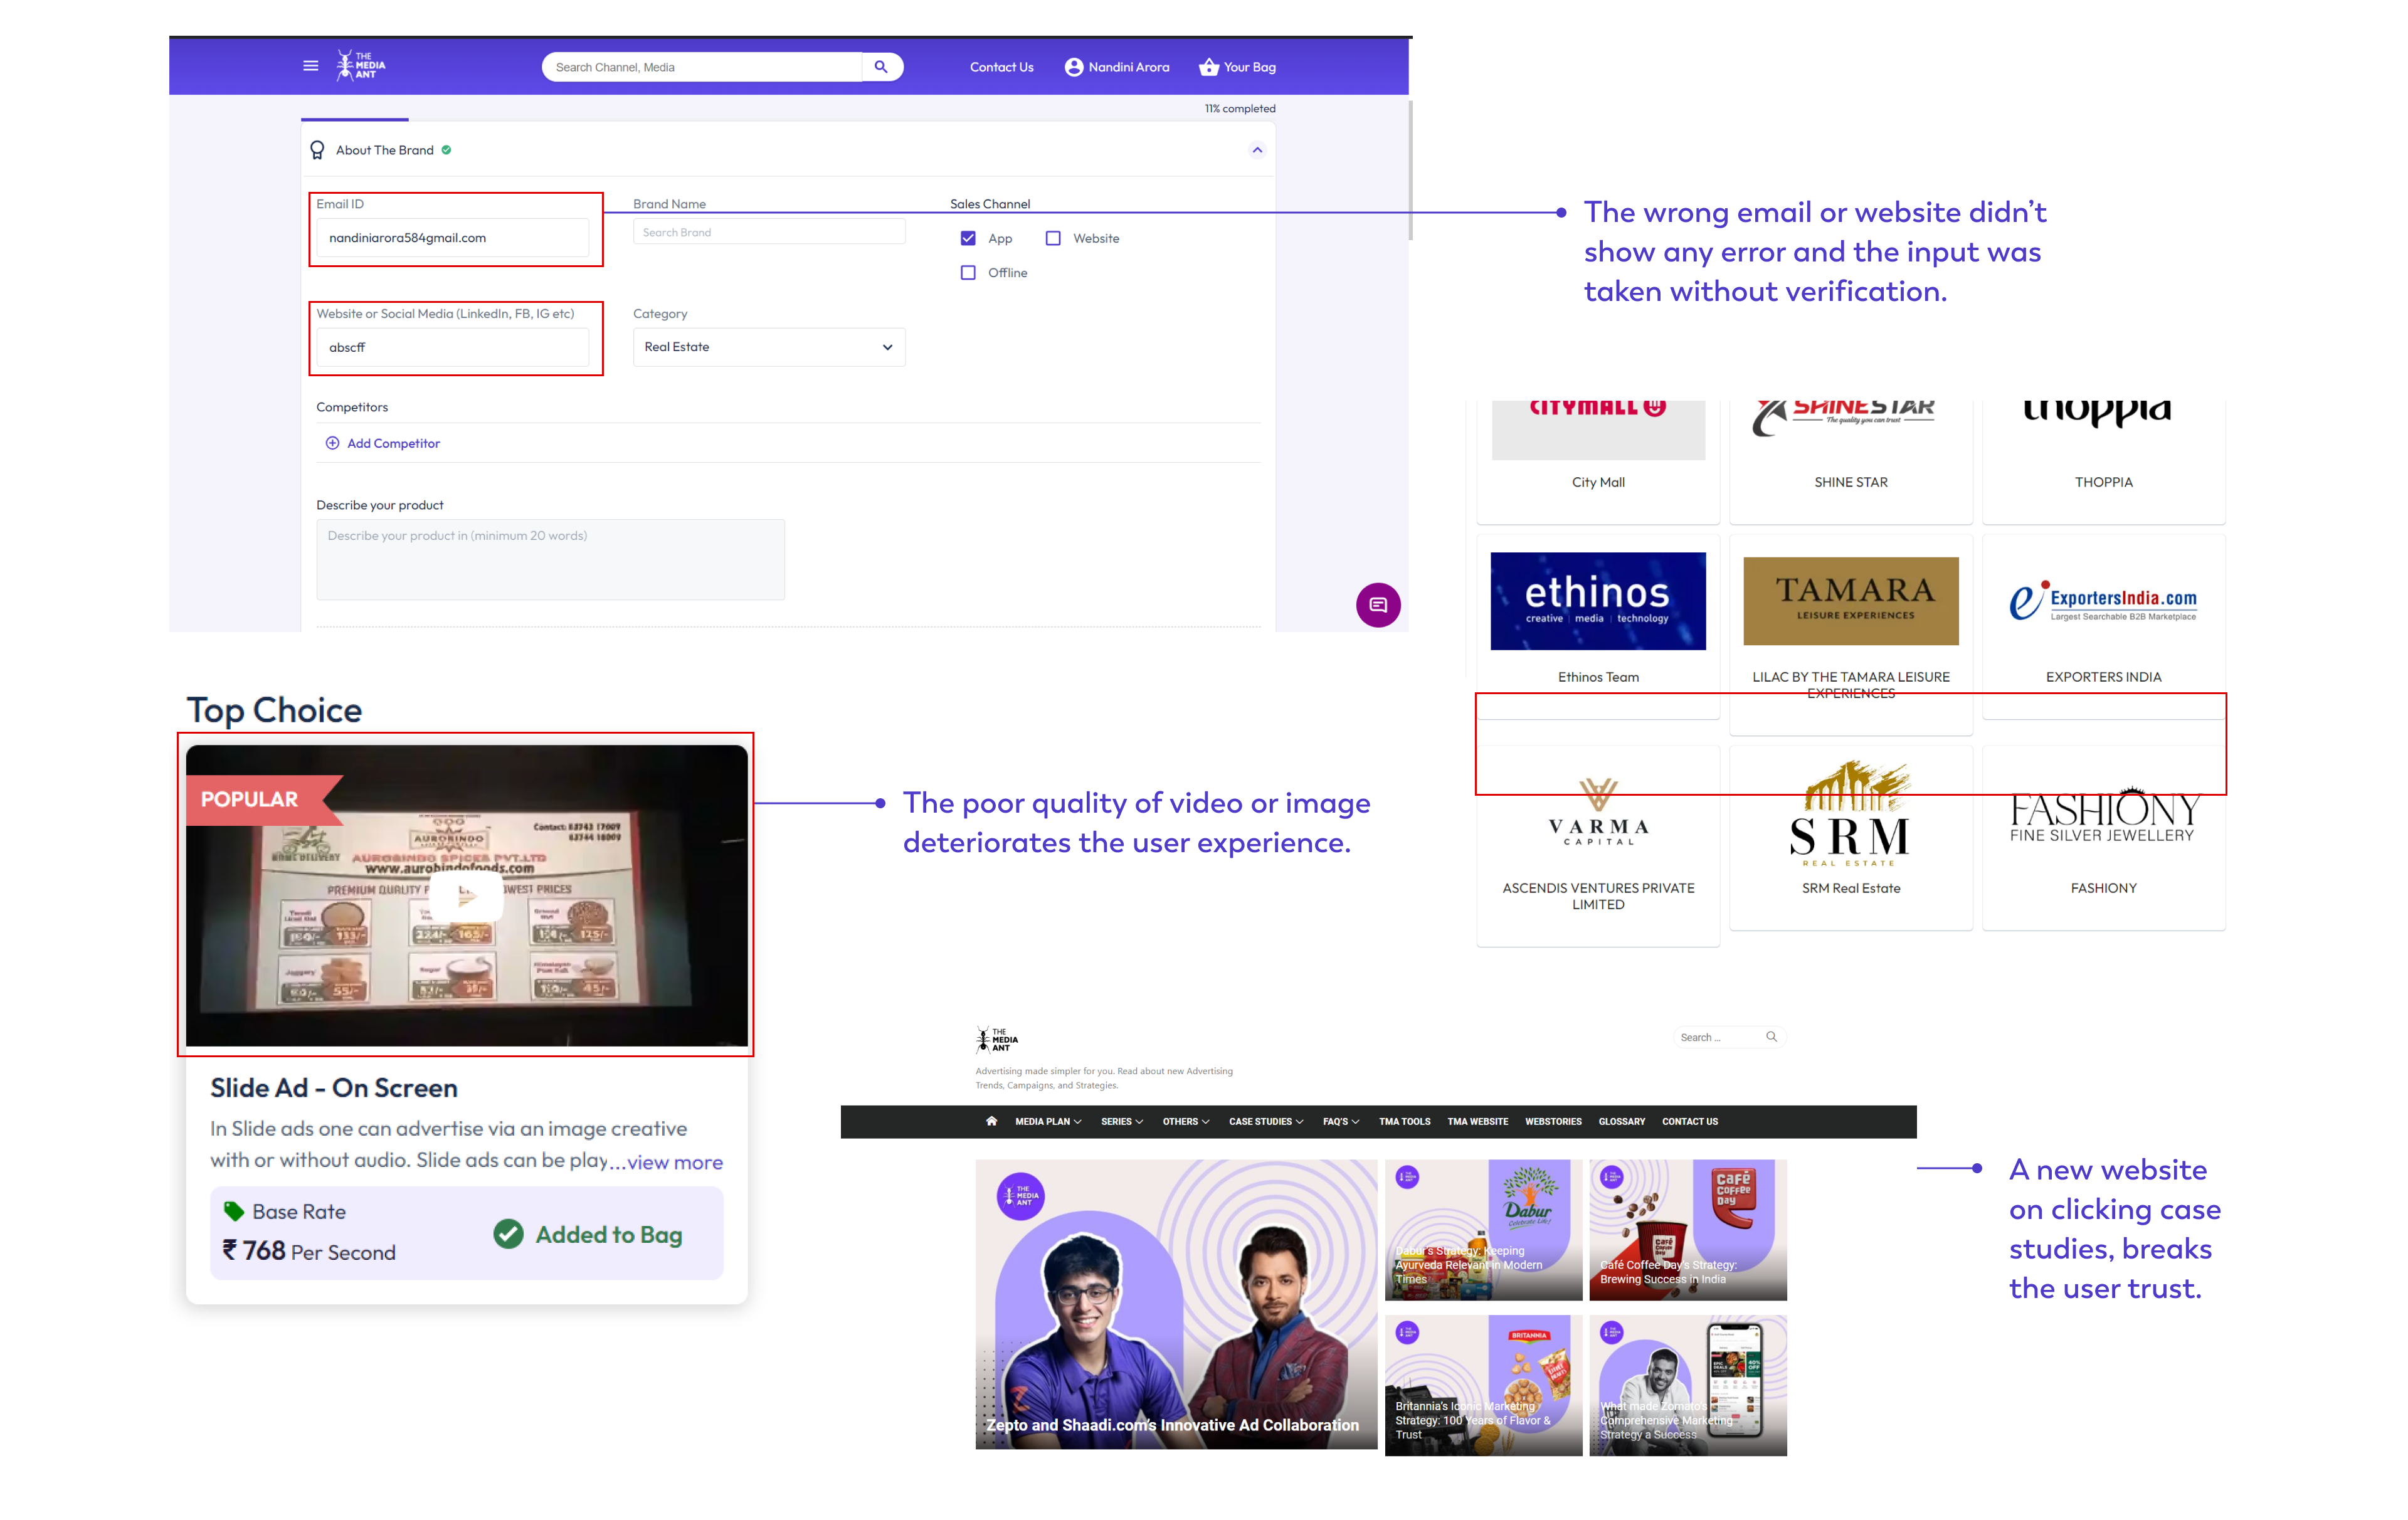Enable the Website sales channel checkbox
This screenshot has width=2408, height=1520.
click(x=1053, y=238)
